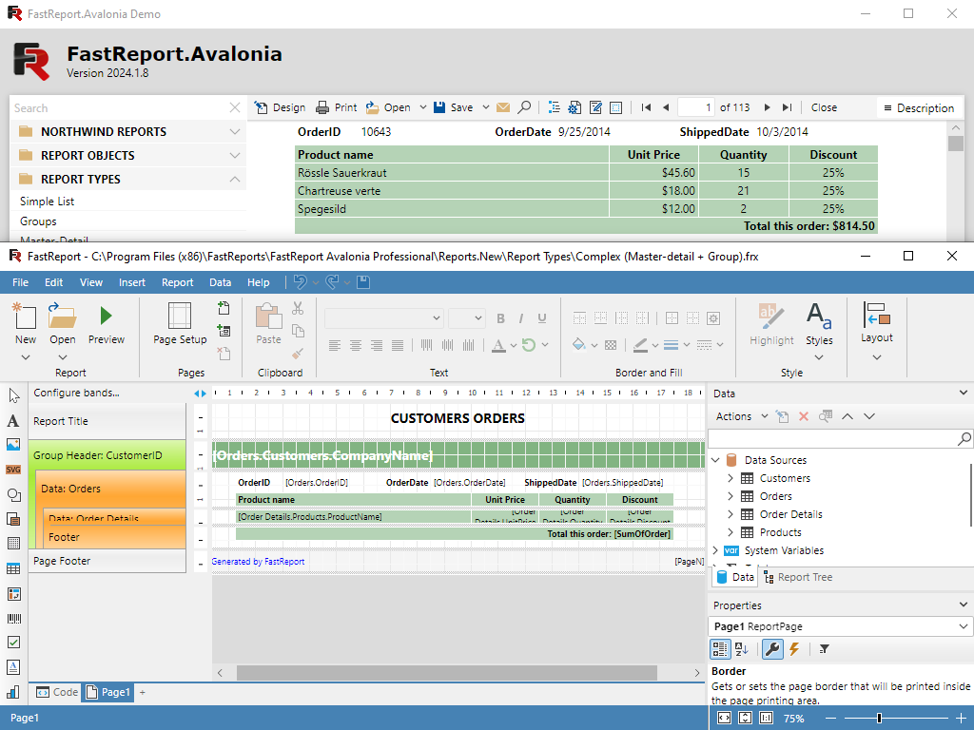Click the green Preview play icon

coord(106,316)
